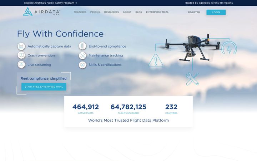Open the Features menu
This screenshot has width=257, height=161.
(80, 12)
